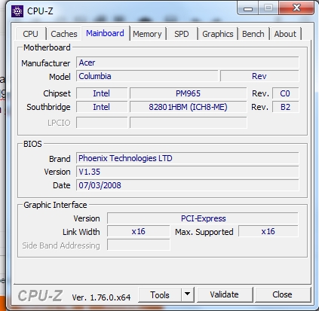Close CPU-Z via title bar X
The image size is (319, 311).
[x=296, y=8]
